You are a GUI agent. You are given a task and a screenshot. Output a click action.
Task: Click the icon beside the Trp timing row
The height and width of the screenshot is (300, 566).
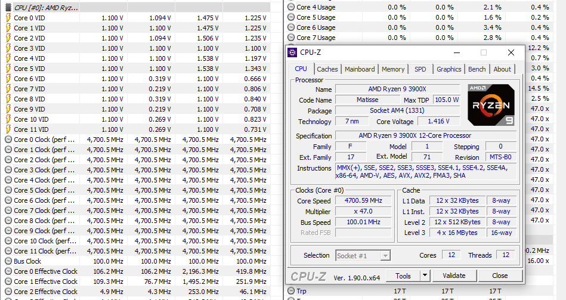point(290,290)
